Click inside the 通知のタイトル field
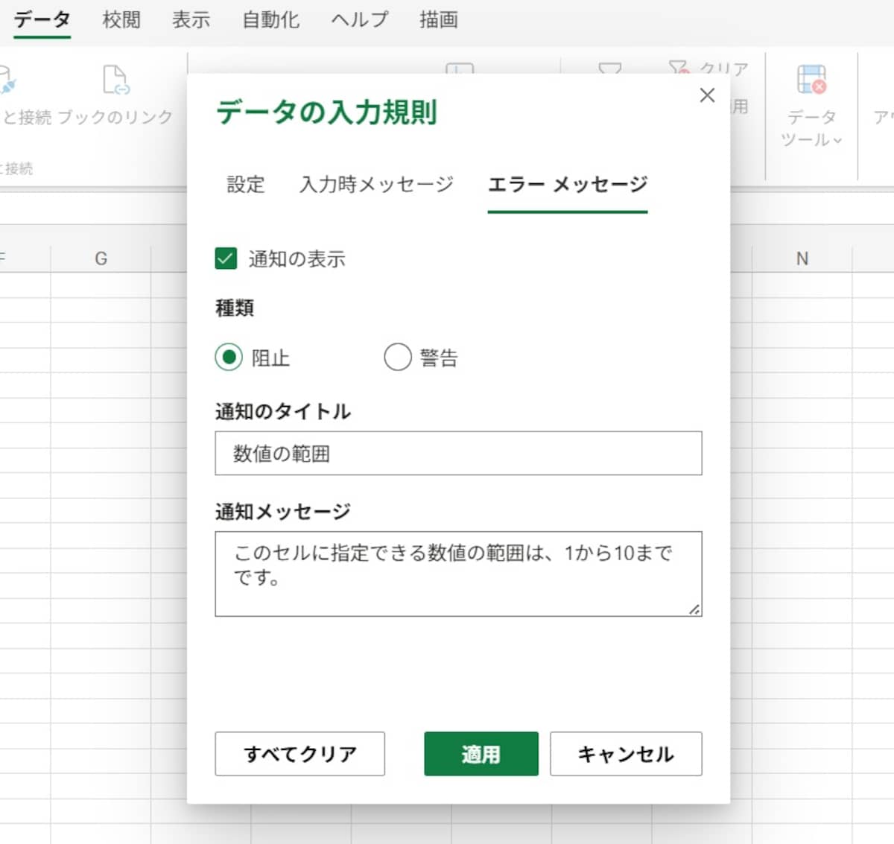Screen dimensions: 894x844 [x=457, y=453]
